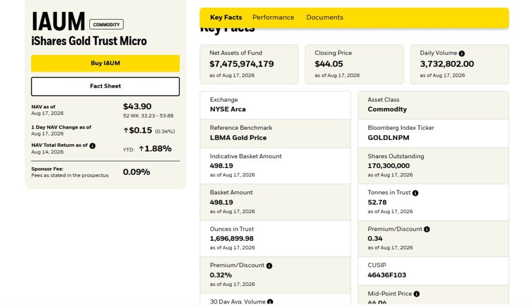Click the COMMODITY badge
The width and height of the screenshot is (532, 305).
pos(106,24)
